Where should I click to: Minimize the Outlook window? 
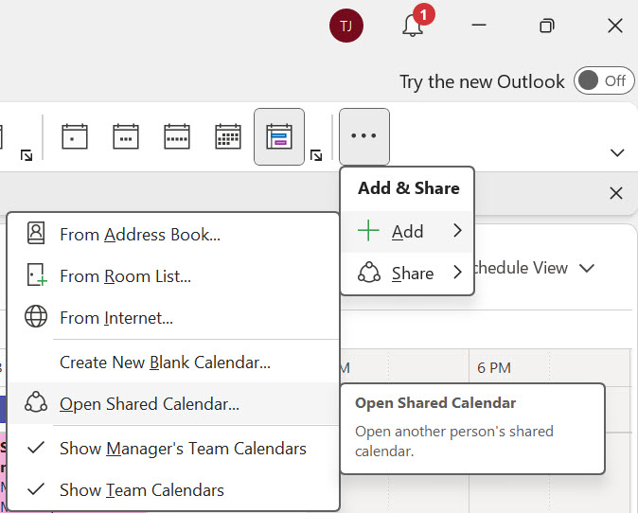point(479,26)
